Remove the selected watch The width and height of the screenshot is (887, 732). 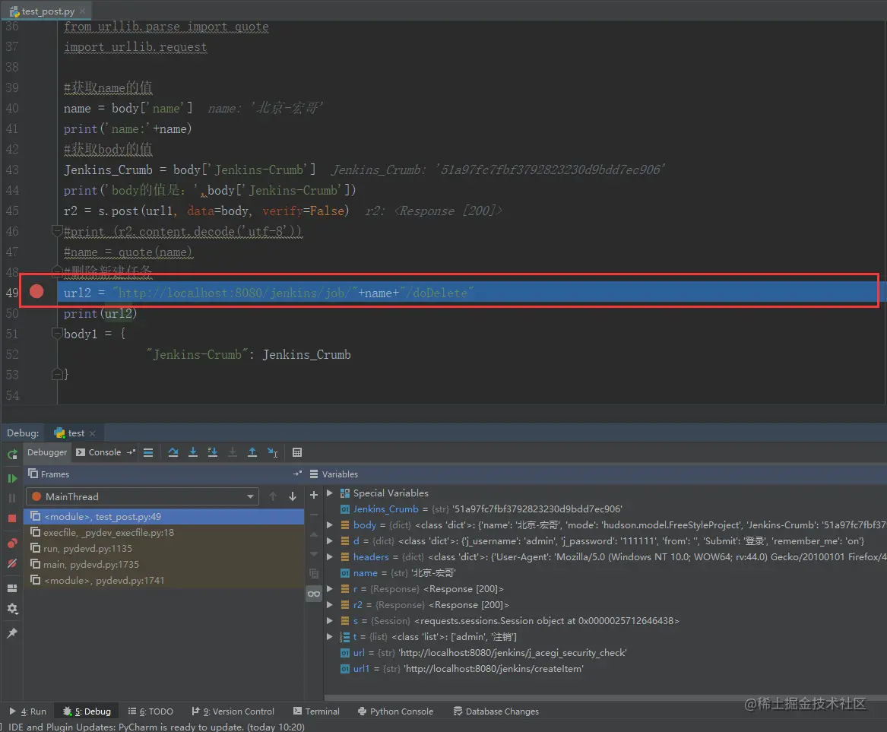314,515
